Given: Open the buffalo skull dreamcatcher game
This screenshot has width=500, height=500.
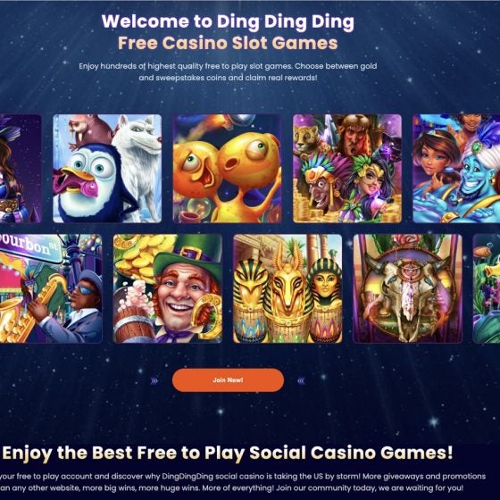Looking at the screenshot, I should [407, 288].
